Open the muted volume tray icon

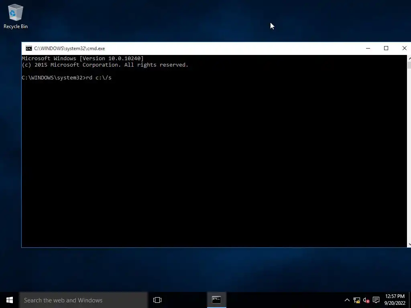click(366, 300)
